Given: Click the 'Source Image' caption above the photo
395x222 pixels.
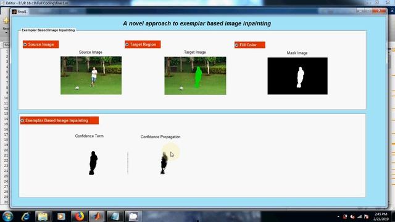Looking at the screenshot, I should pyautogui.click(x=91, y=52).
